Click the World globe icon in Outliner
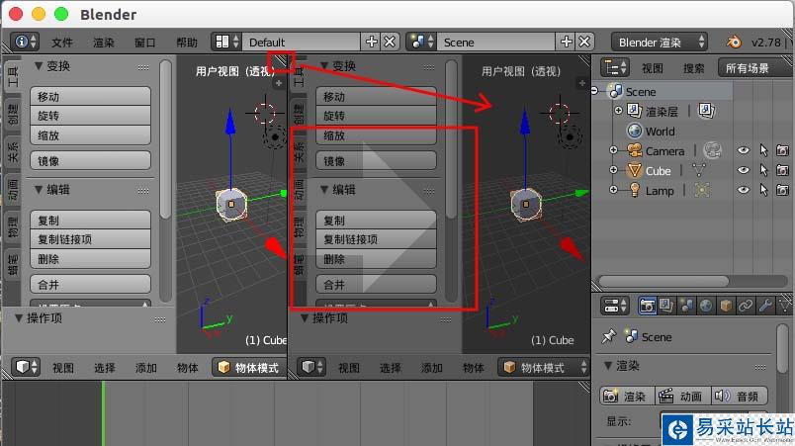This screenshot has height=446, width=795. pos(634,131)
